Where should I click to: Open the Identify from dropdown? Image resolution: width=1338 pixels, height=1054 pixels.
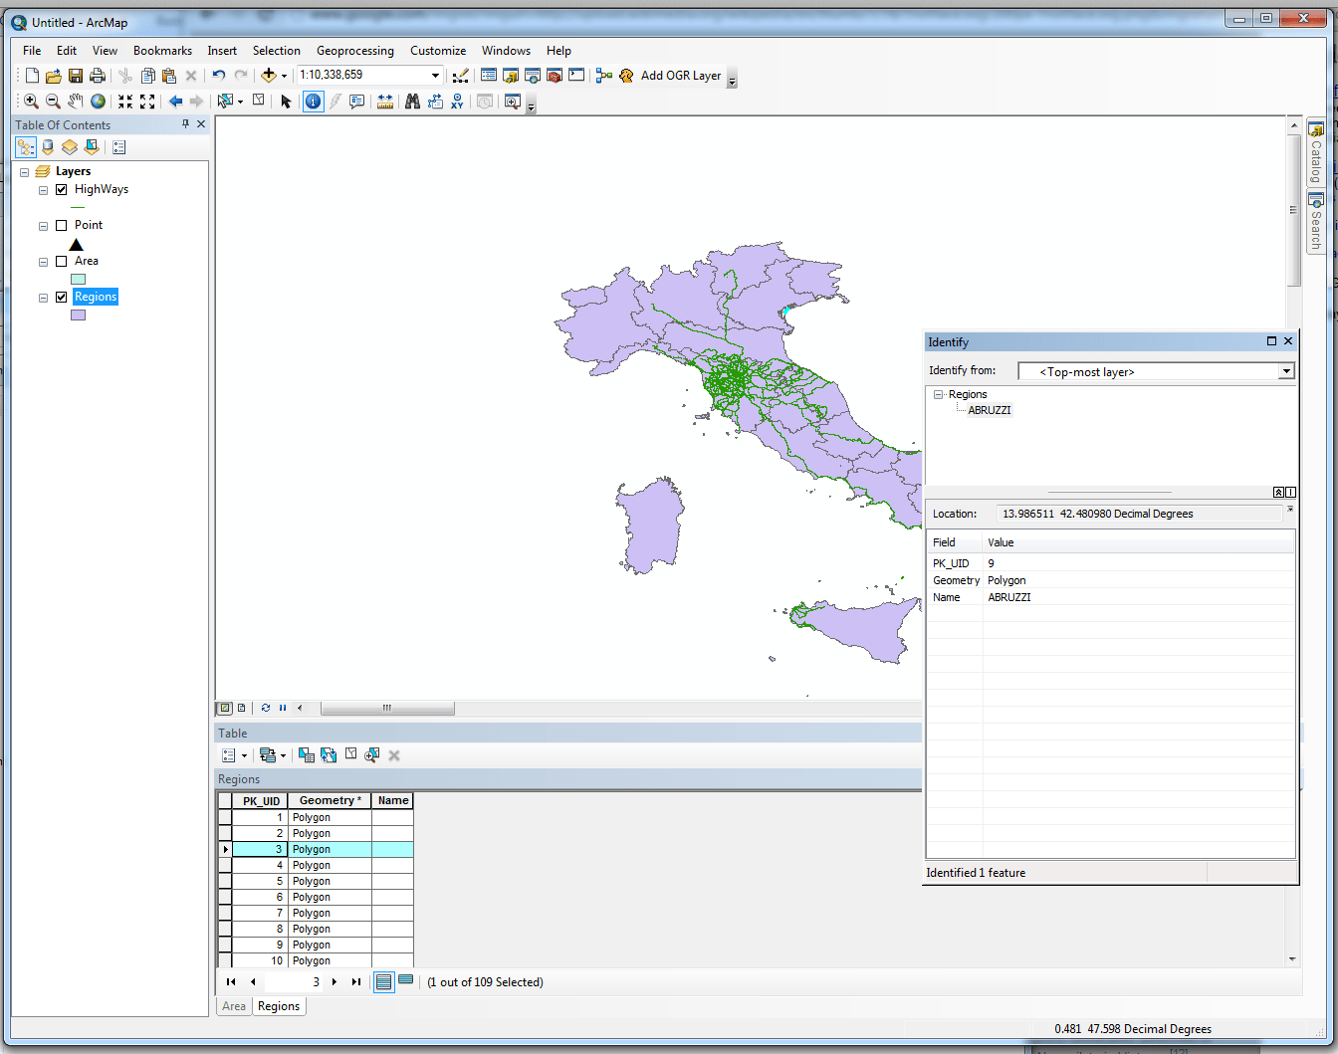(x=1286, y=371)
